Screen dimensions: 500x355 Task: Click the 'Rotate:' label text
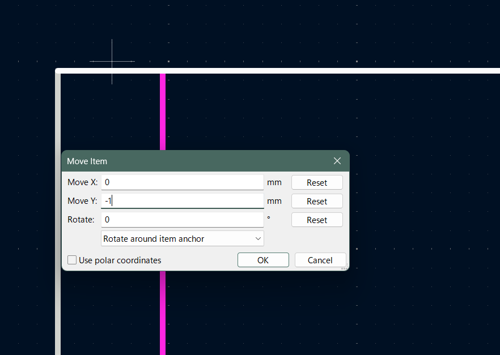point(80,220)
